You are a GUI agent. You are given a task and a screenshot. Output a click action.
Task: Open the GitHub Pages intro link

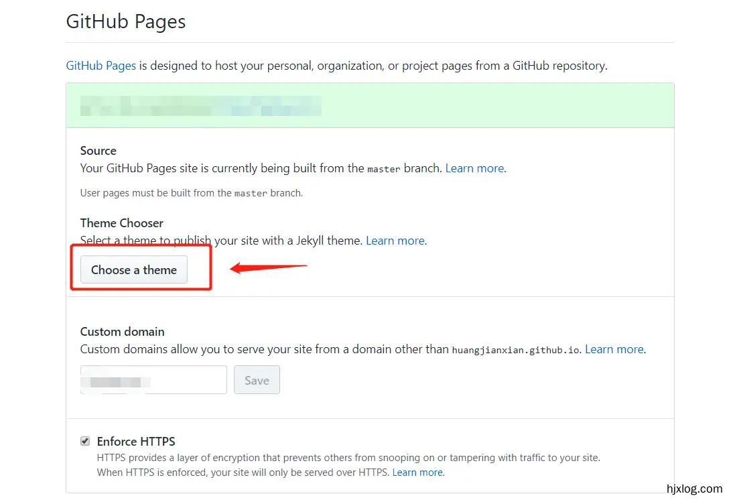click(101, 66)
